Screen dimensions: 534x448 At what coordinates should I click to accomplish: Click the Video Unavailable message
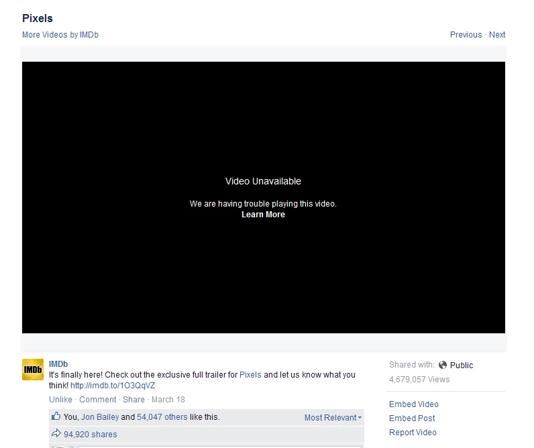(263, 181)
